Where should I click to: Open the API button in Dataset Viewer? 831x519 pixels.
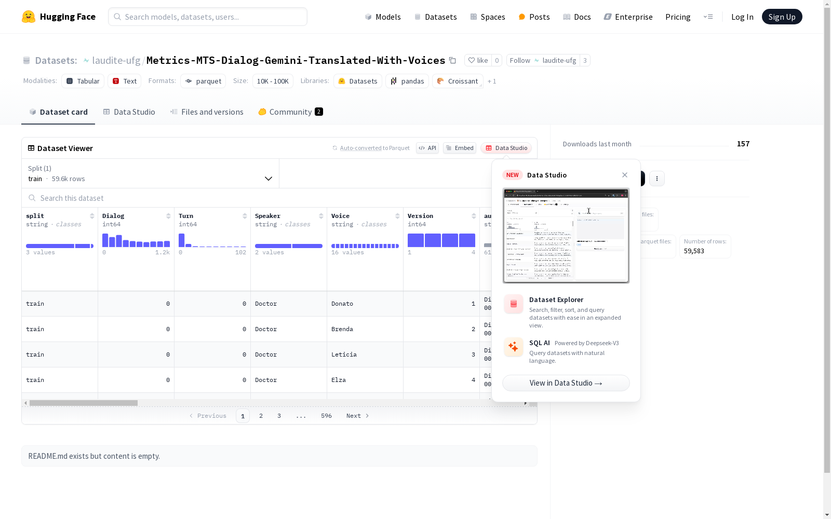tap(427, 148)
